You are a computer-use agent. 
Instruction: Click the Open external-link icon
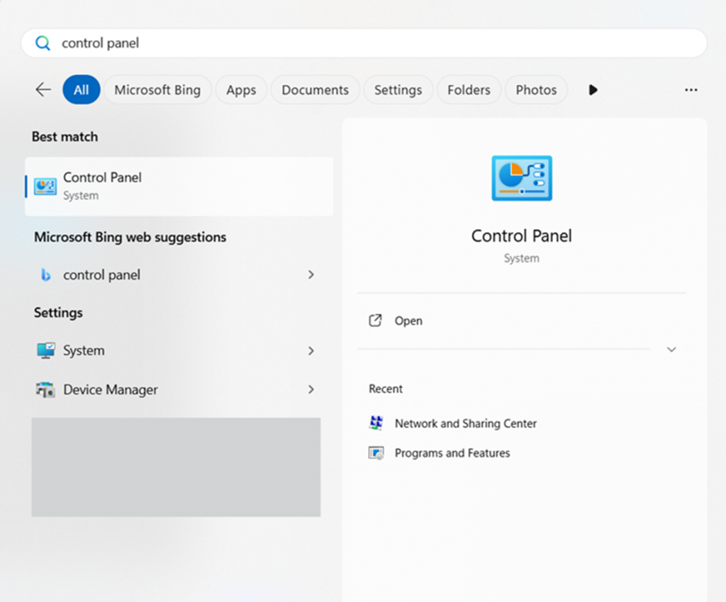pyautogui.click(x=375, y=320)
